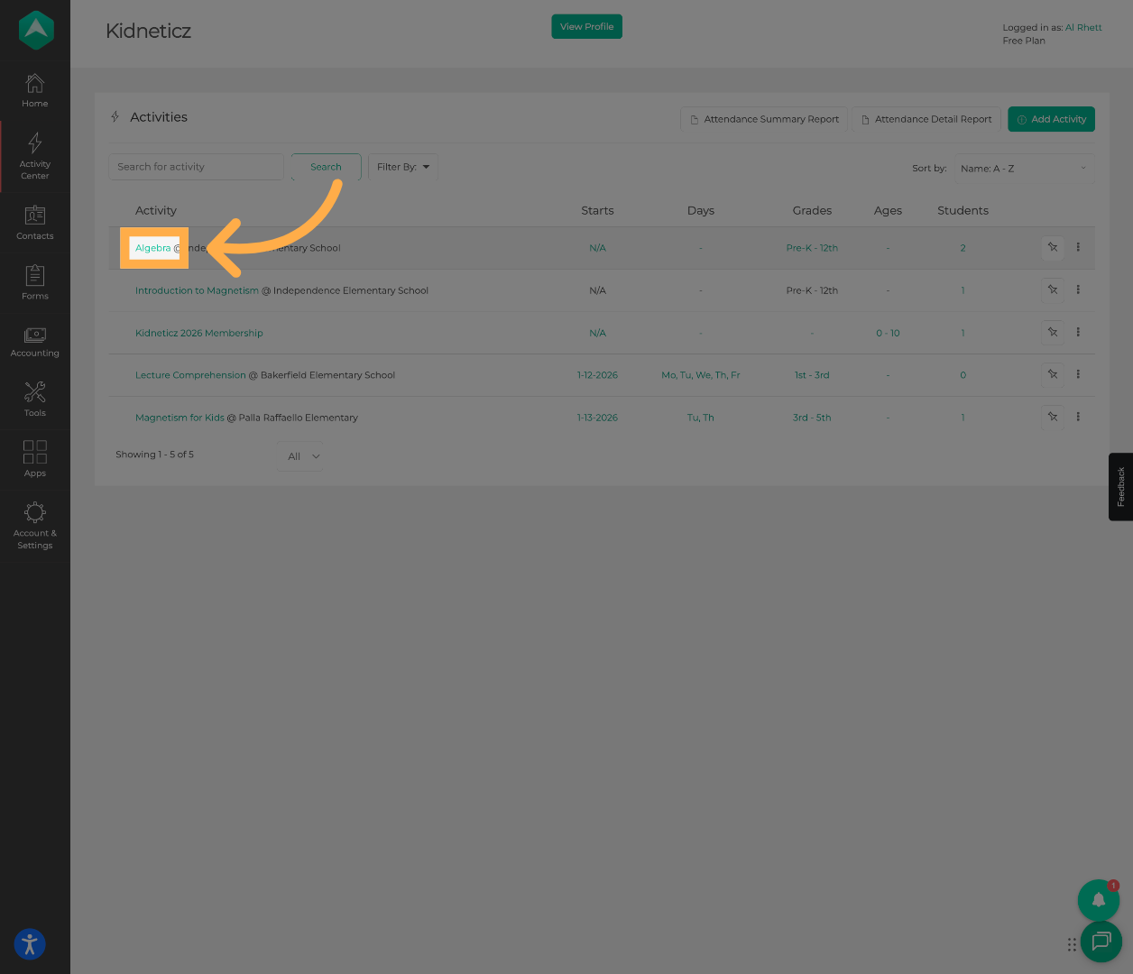
Task: Click the Starts column header
Action: [597, 210]
